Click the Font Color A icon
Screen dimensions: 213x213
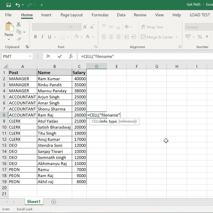point(88,37)
